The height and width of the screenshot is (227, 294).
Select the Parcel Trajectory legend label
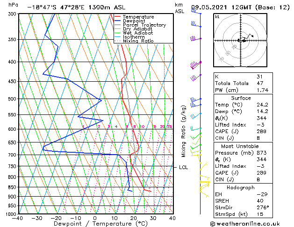click(x=144, y=25)
